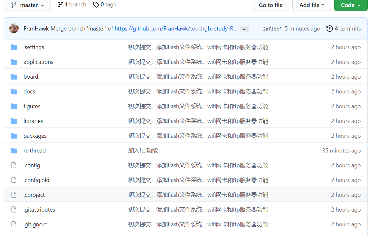Click the .cproject file icon
The image size is (369, 235).
(14, 195)
